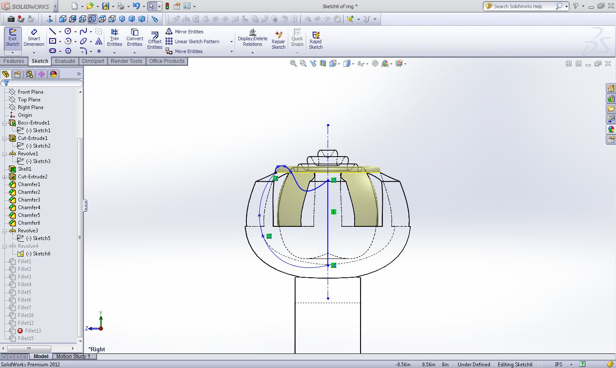Image resolution: width=616 pixels, height=368 pixels.
Task: Expand the Cut-Extrude2 feature node
Action: click(x=5, y=177)
